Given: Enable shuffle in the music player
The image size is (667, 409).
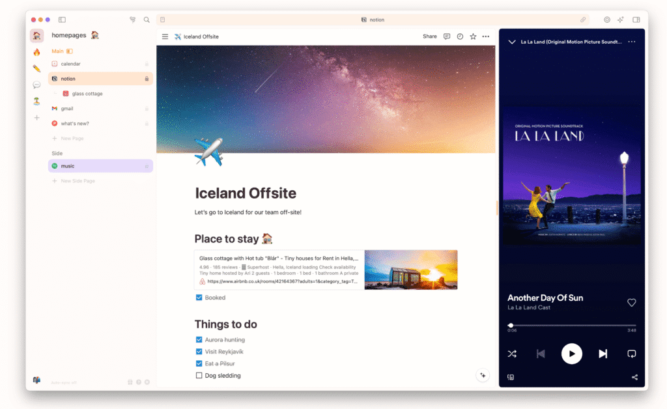Looking at the screenshot, I should 511,354.
